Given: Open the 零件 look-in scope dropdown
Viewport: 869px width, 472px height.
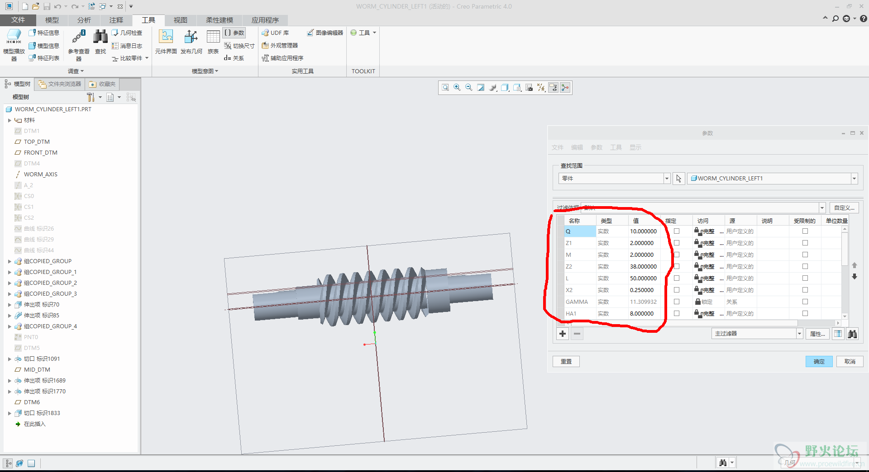Looking at the screenshot, I should point(666,179).
